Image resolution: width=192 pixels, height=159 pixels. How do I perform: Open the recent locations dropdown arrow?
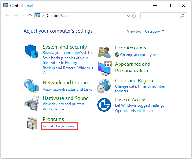24,16
